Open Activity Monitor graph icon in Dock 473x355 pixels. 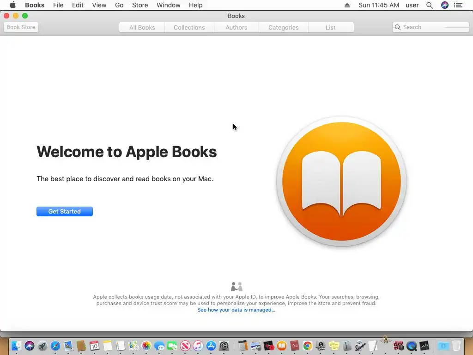tap(424, 346)
